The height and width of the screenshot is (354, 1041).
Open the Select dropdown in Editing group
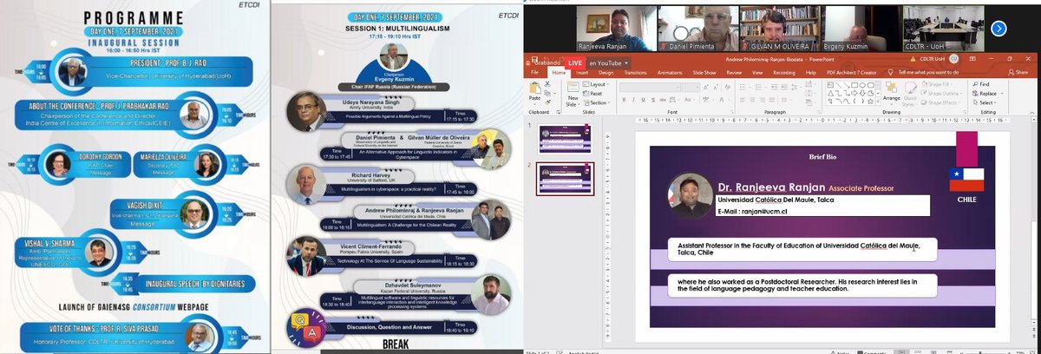[x=985, y=102]
